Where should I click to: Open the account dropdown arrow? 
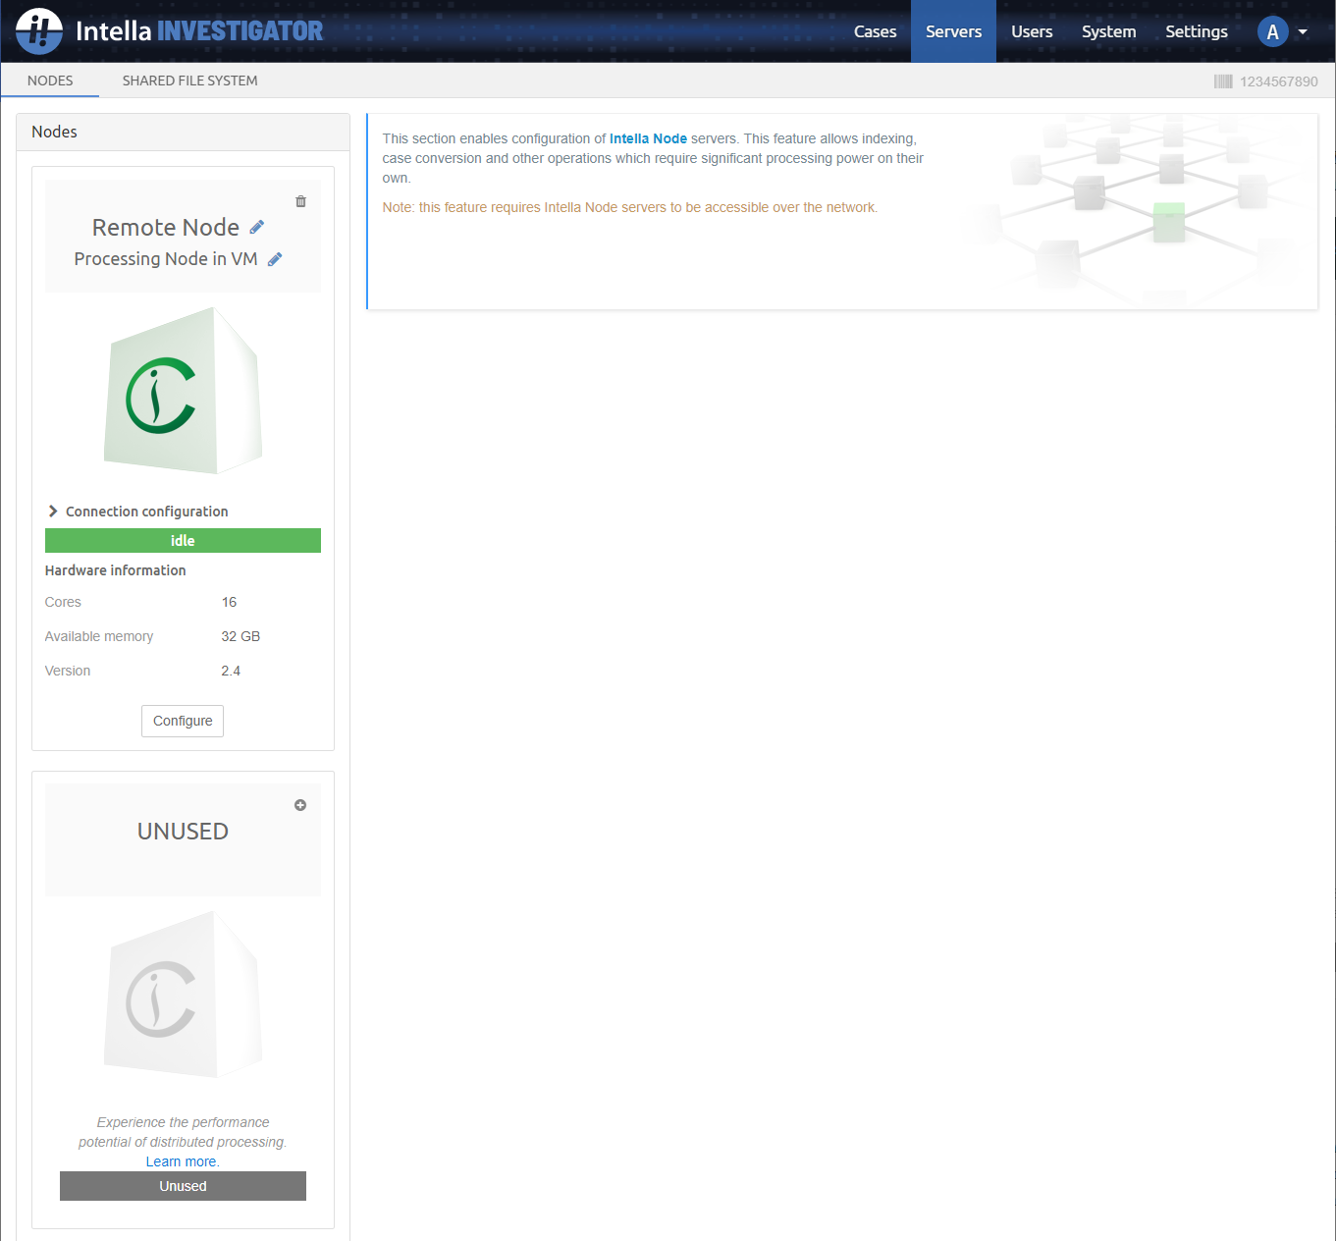coord(1303,31)
